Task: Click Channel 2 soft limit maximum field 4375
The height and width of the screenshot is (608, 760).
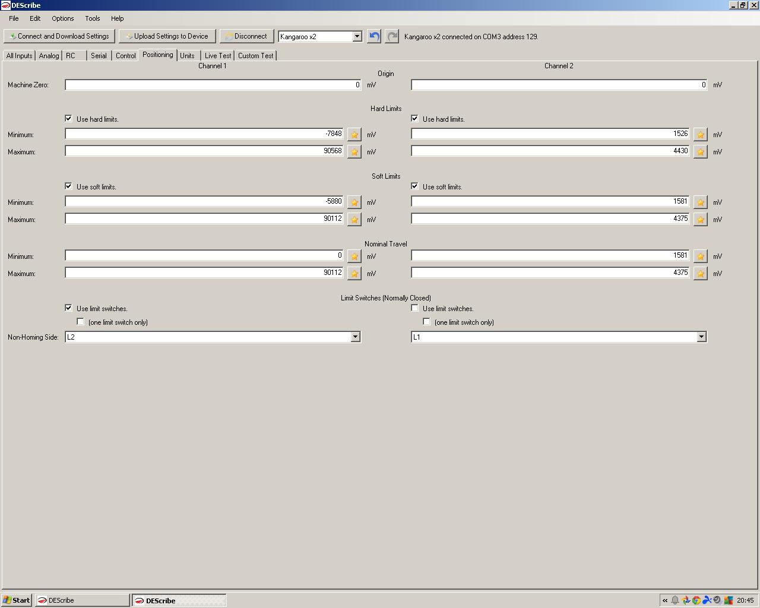Action: (x=550, y=219)
